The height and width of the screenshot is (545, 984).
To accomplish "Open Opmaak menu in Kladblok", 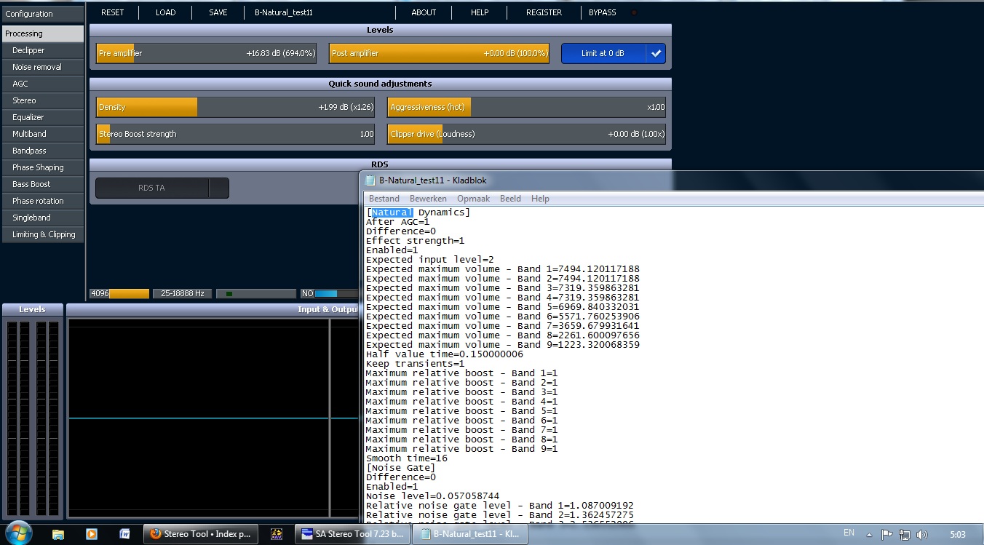I will [473, 199].
